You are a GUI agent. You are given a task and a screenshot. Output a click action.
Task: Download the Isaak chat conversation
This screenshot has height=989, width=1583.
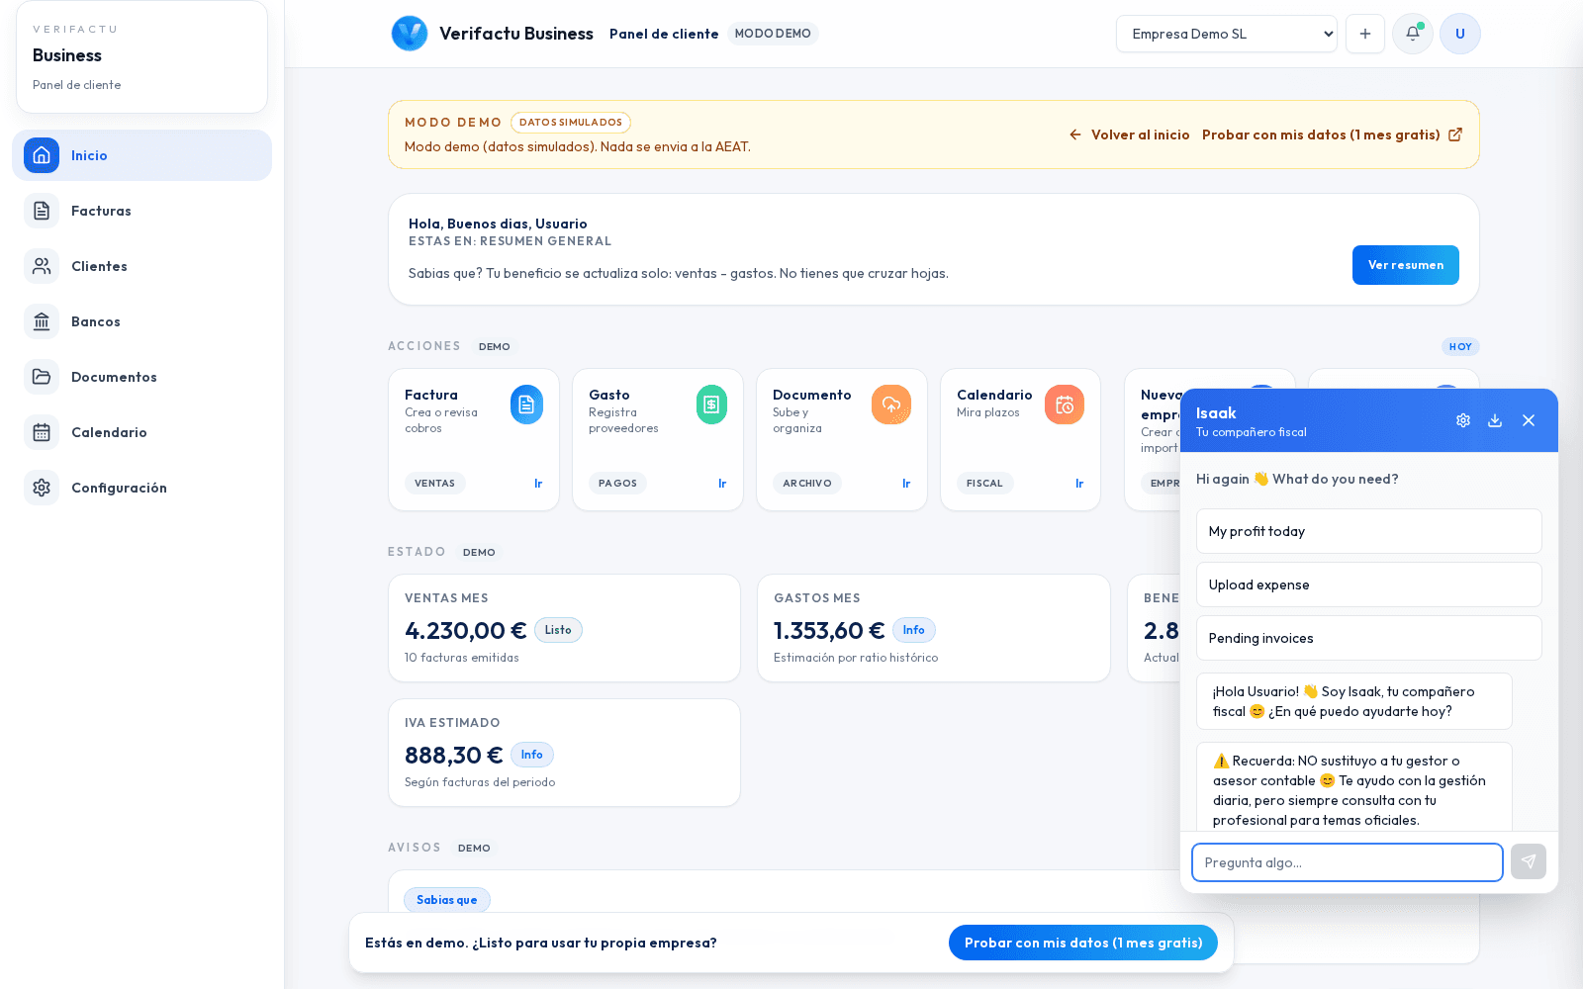(1495, 420)
